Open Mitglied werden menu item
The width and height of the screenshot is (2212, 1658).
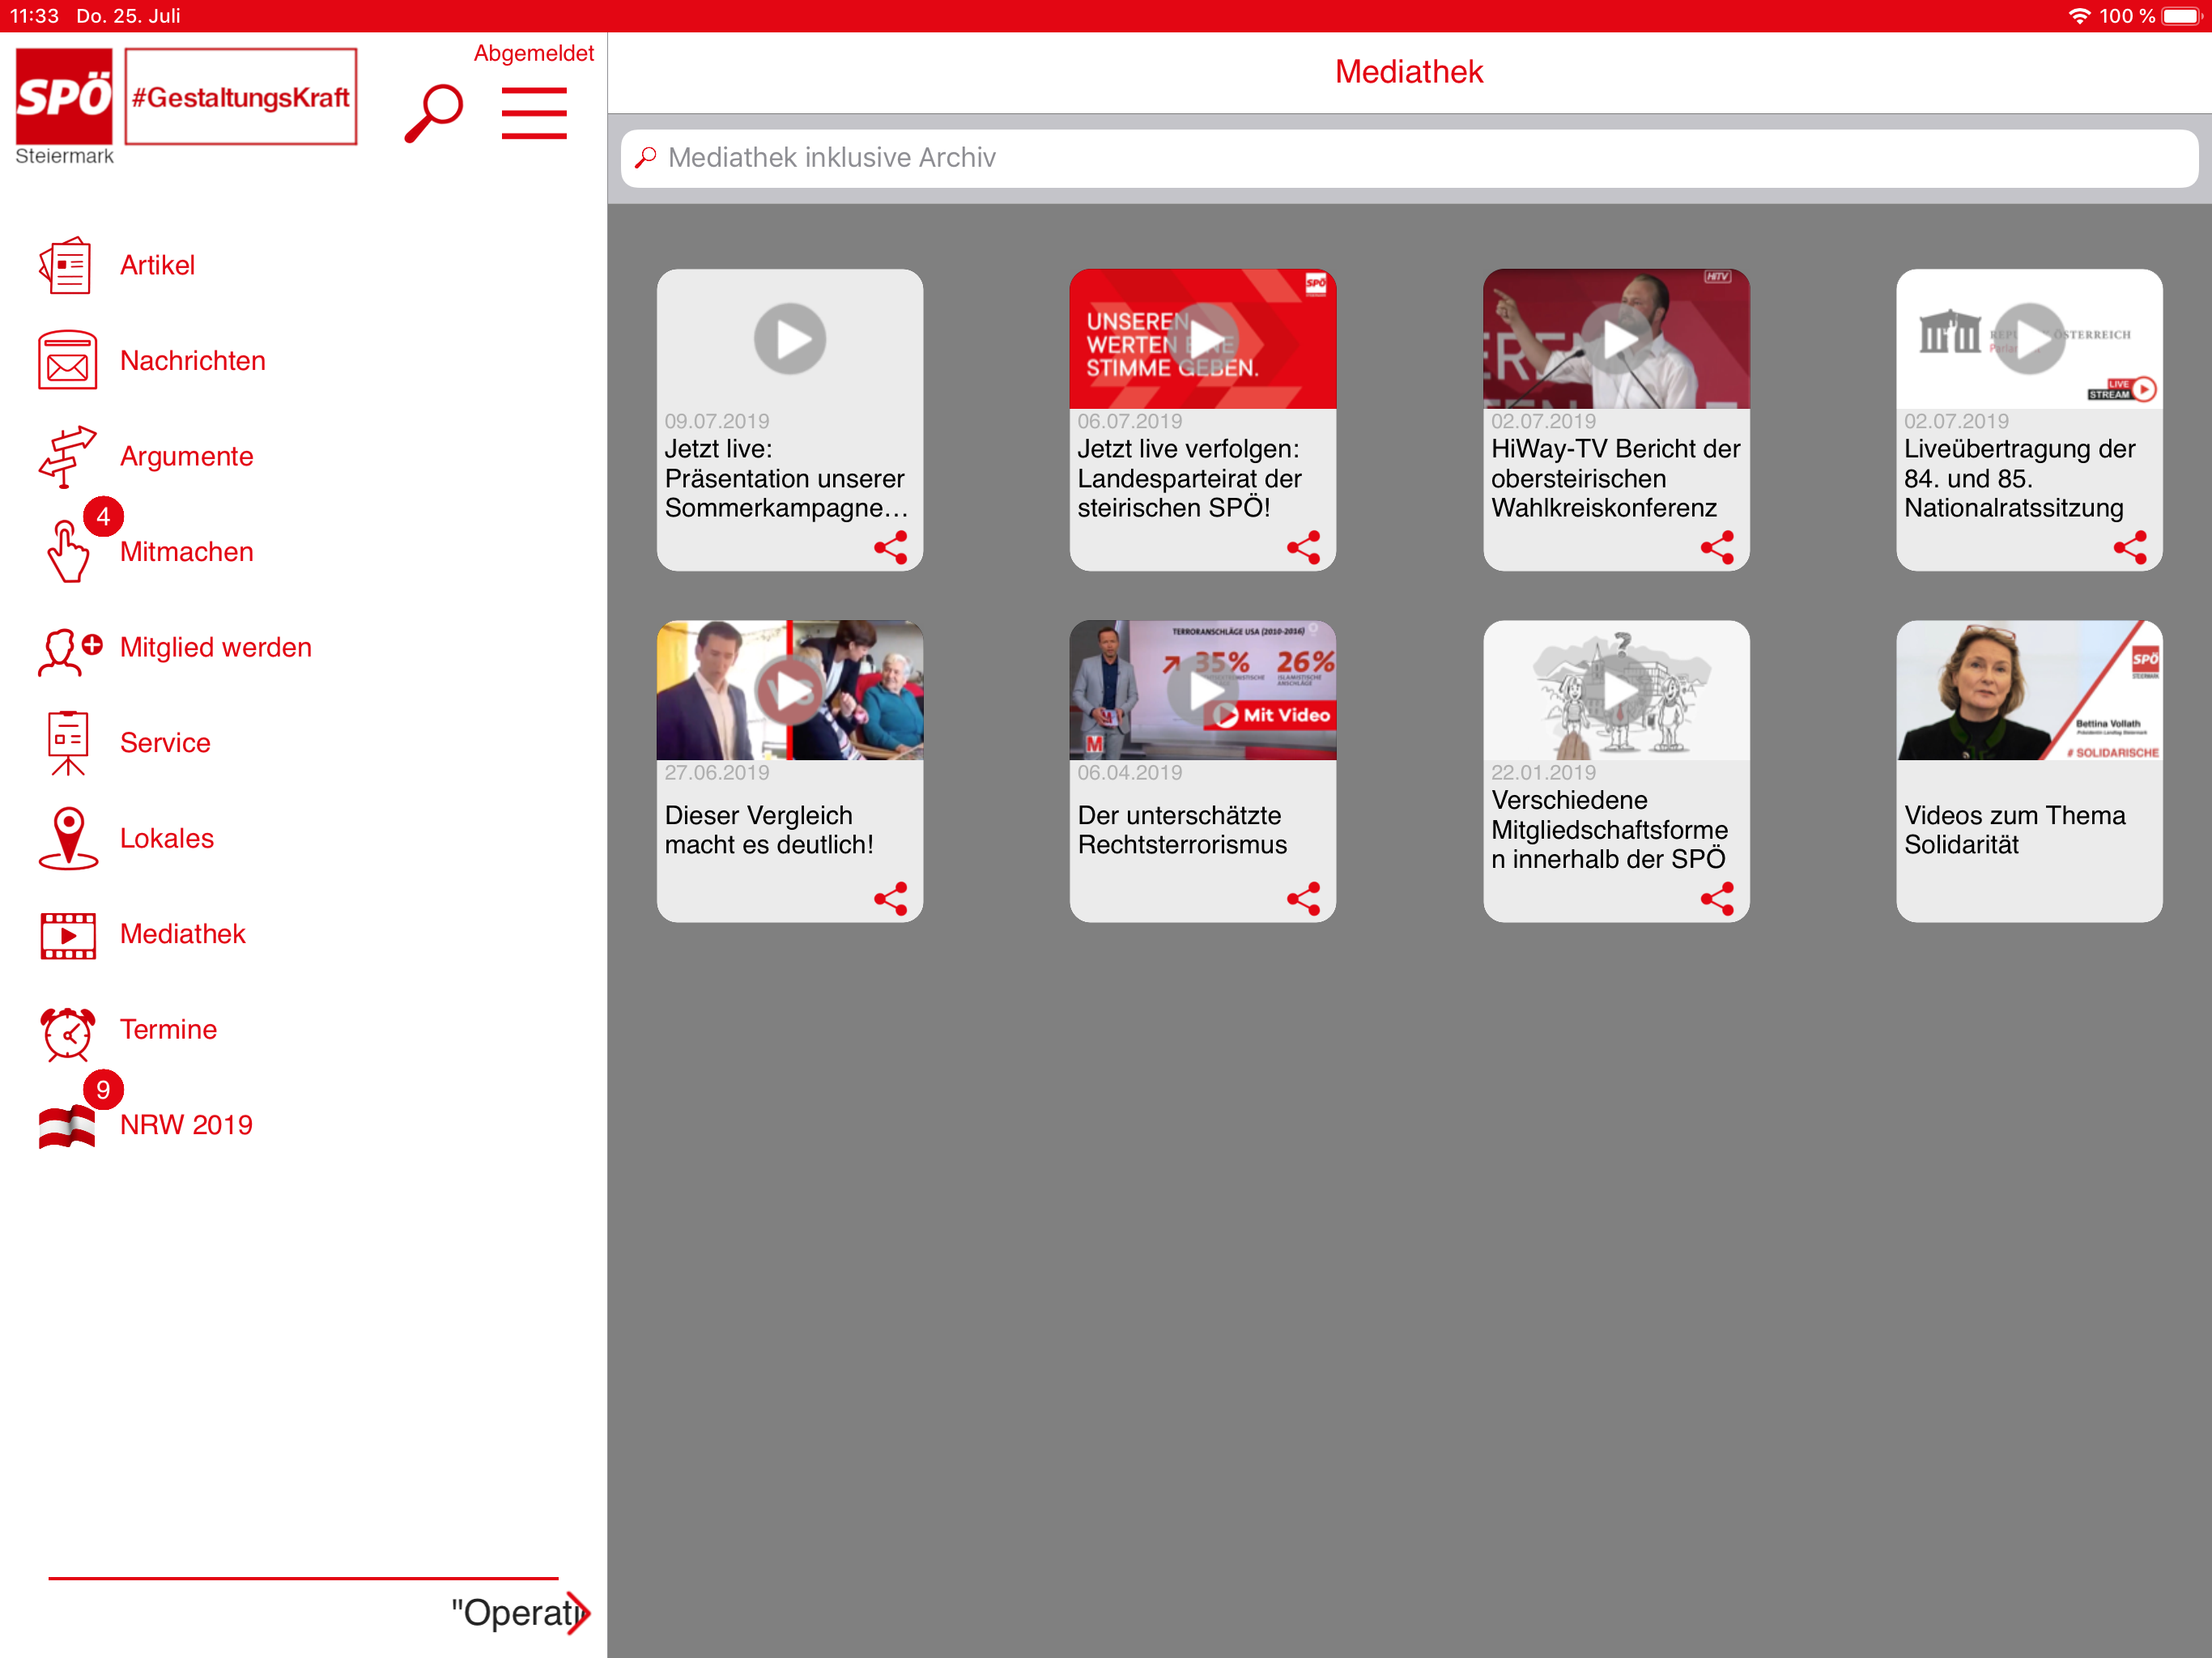click(x=215, y=647)
